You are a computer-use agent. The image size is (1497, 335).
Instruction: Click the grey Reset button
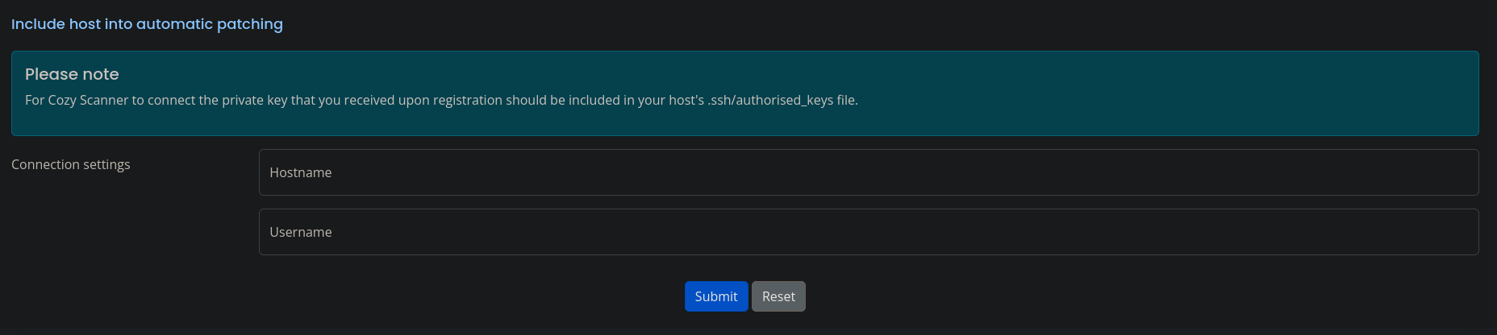(778, 296)
